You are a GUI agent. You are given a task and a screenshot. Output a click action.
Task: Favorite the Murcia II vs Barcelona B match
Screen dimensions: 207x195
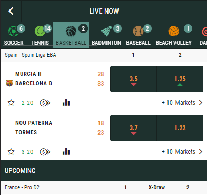11,103
